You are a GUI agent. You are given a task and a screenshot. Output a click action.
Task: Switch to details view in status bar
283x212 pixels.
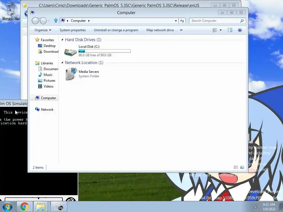point(236,167)
